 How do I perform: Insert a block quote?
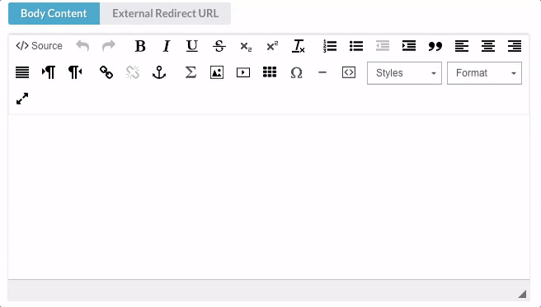(435, 46)
